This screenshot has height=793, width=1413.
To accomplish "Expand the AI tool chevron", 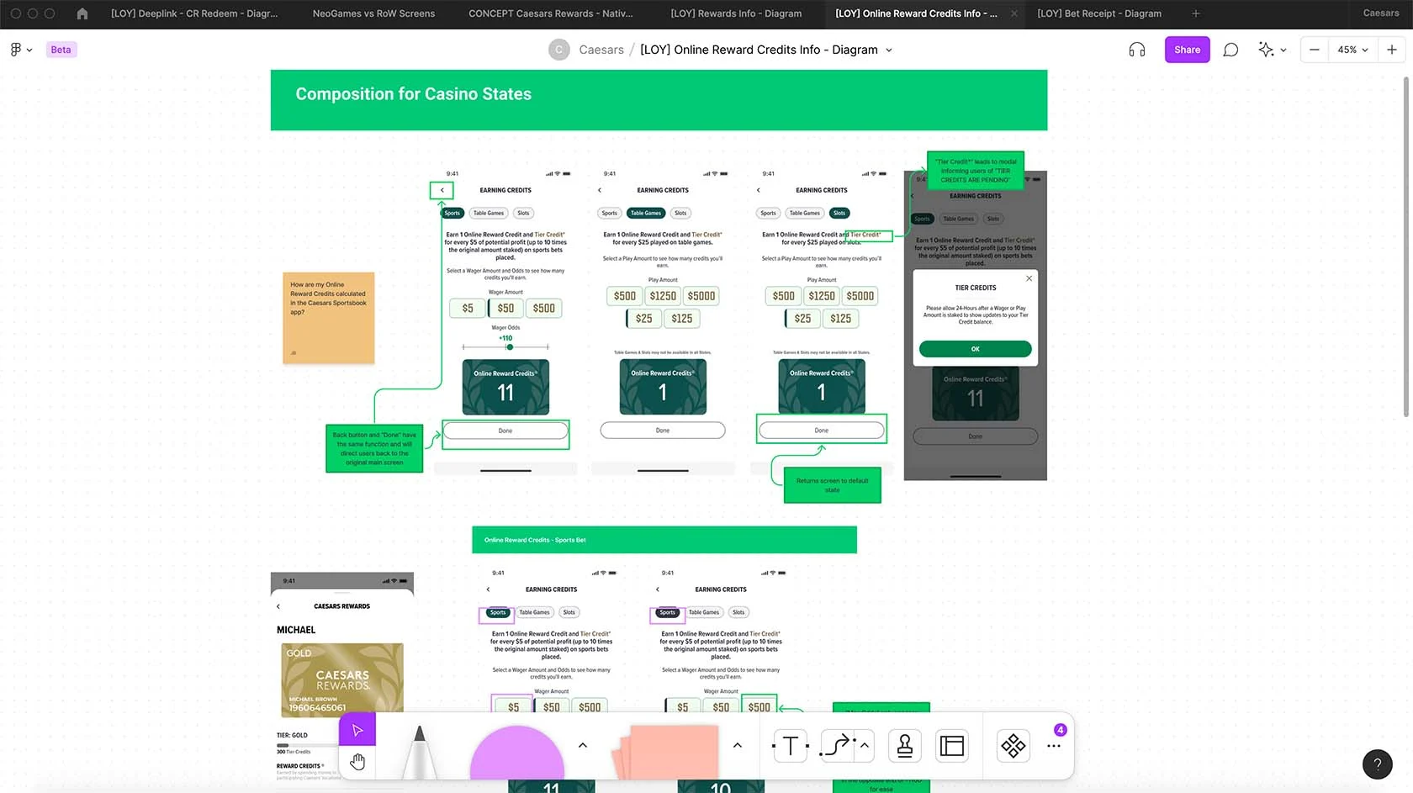I will [1283, 50].
